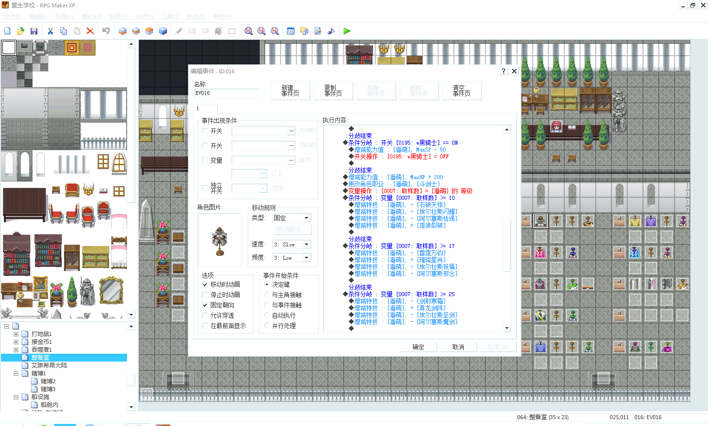
Task: Click the EV016 name input field
Action: pyautogui.click(x=226, y=93)
